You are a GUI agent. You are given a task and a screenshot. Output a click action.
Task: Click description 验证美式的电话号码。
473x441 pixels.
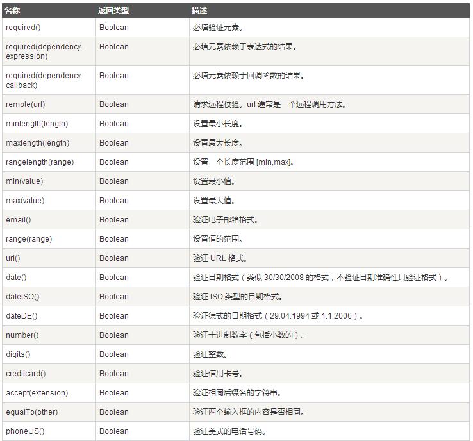coord(229,431)
